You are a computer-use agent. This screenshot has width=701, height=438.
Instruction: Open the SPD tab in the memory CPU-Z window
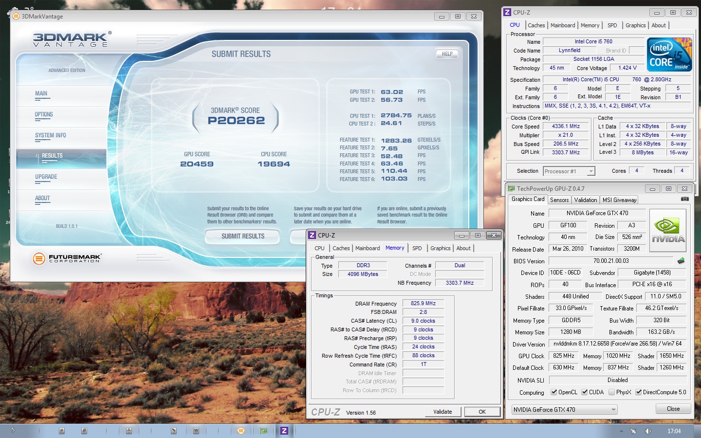point(417,248)
